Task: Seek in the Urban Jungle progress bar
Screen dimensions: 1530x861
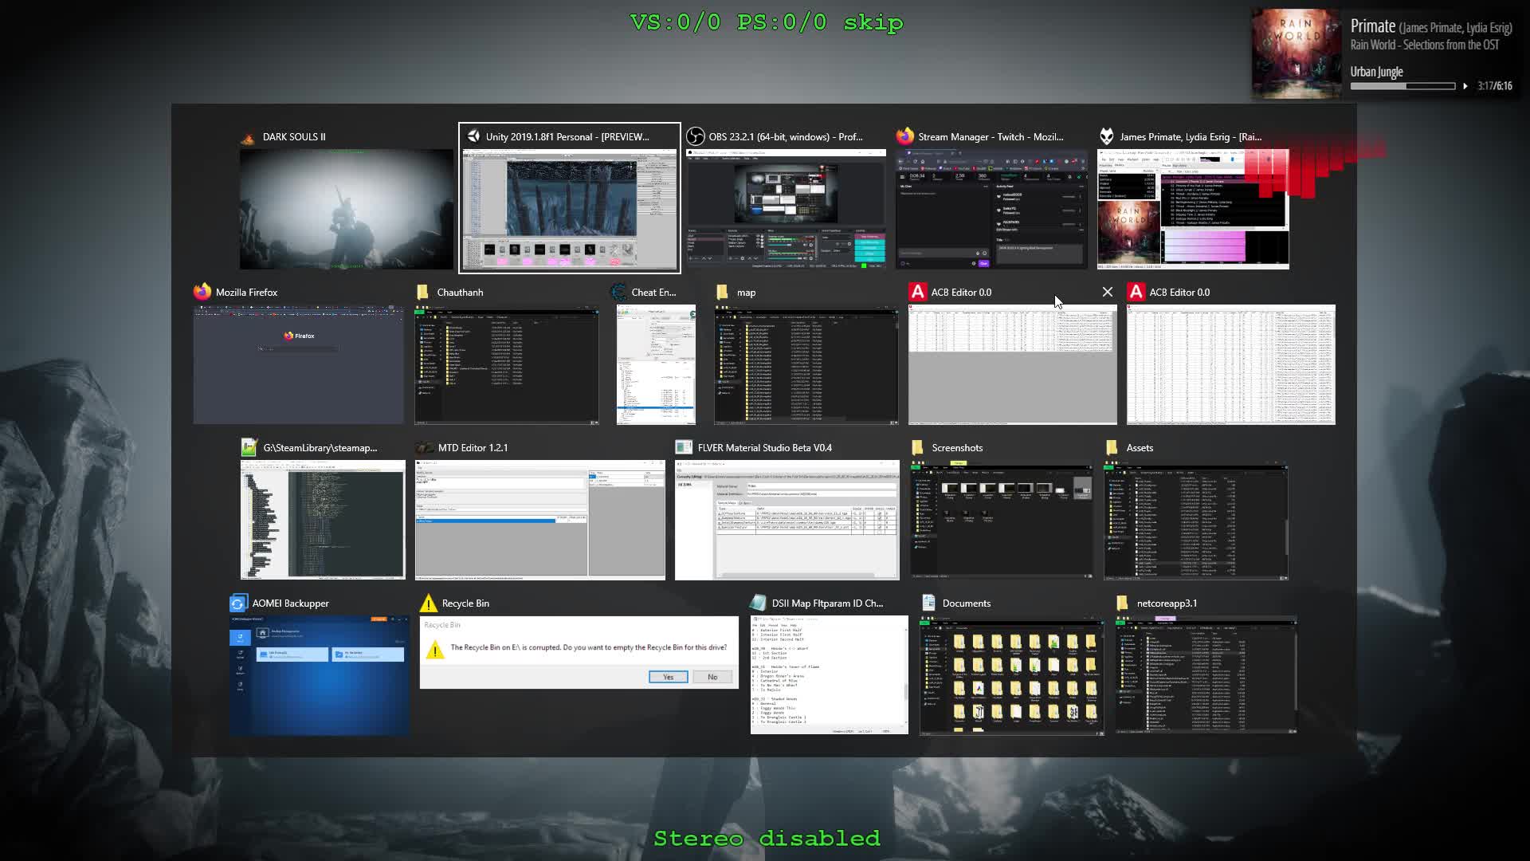Action: coord(1403,86)
